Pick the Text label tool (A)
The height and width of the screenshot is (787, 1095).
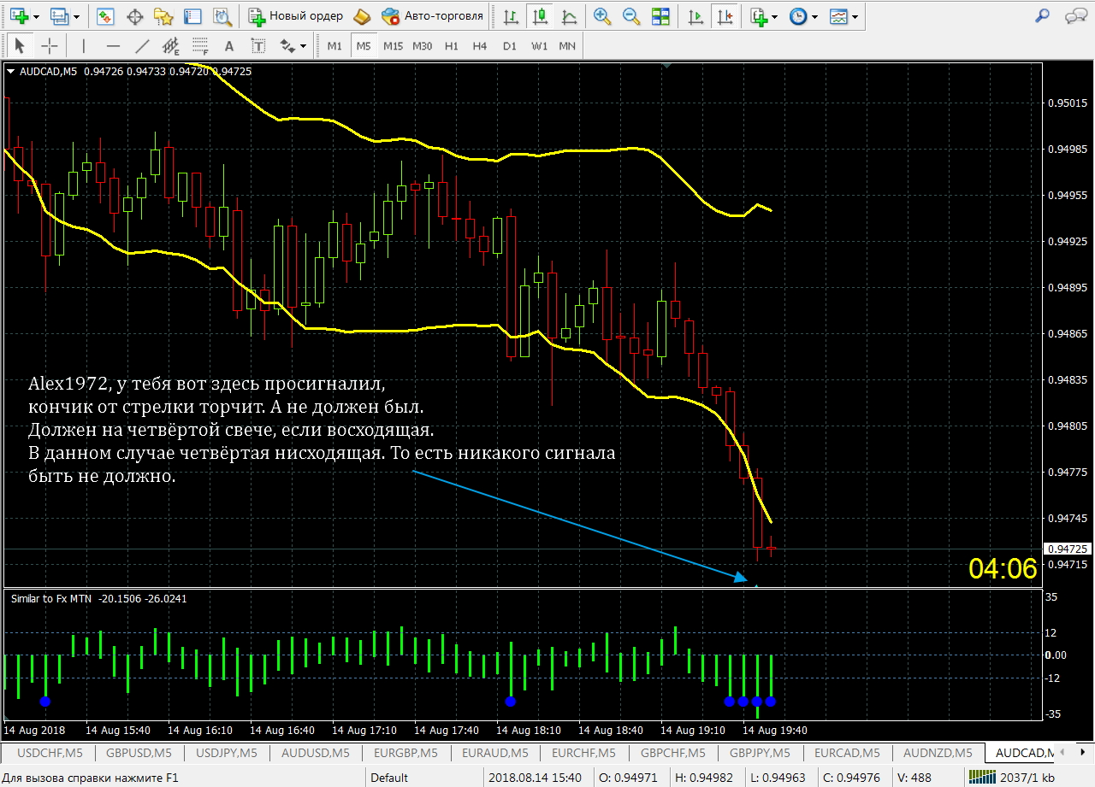point(228,46)
